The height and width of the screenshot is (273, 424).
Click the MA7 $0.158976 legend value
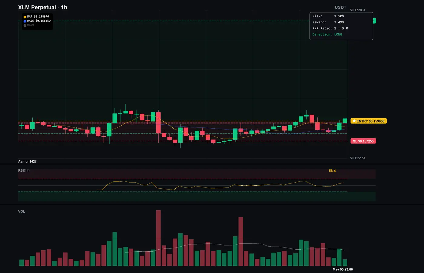(38, 17)
